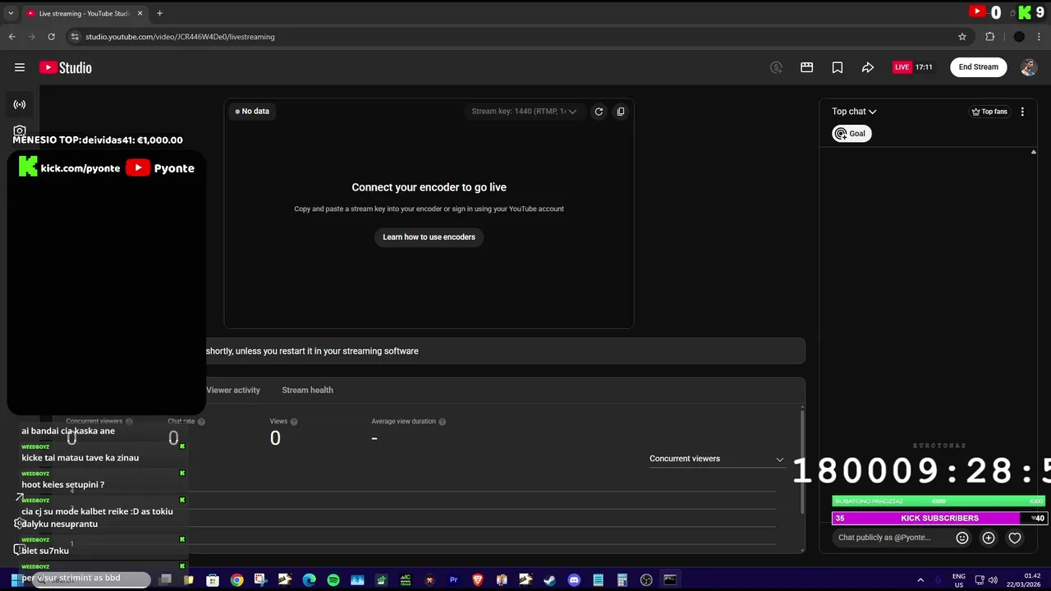
Task: Show help for Concurrent viewers stat
Action: (x=129, y=422)
